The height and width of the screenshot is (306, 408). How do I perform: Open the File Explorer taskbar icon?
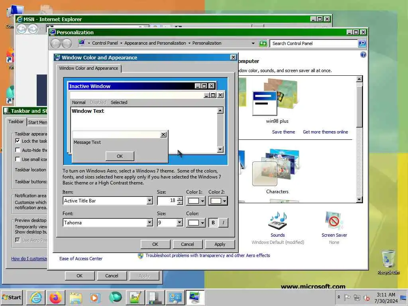pos(75,298)
